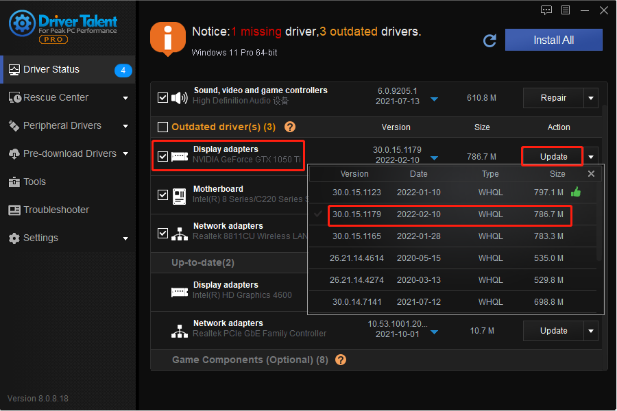617x411 pixels.
Task: Click the Driver Status monitor icon
Action: [x=14, y=70]
